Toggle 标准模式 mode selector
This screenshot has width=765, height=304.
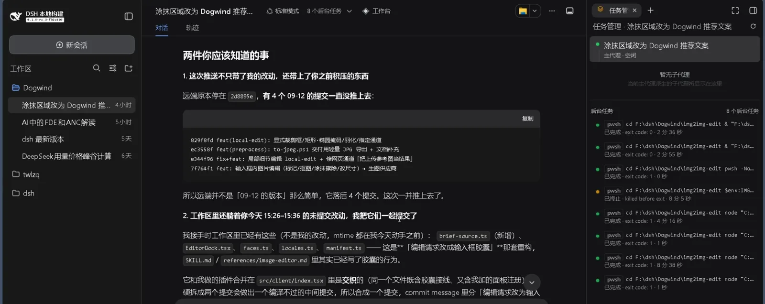tap(283, 11)
